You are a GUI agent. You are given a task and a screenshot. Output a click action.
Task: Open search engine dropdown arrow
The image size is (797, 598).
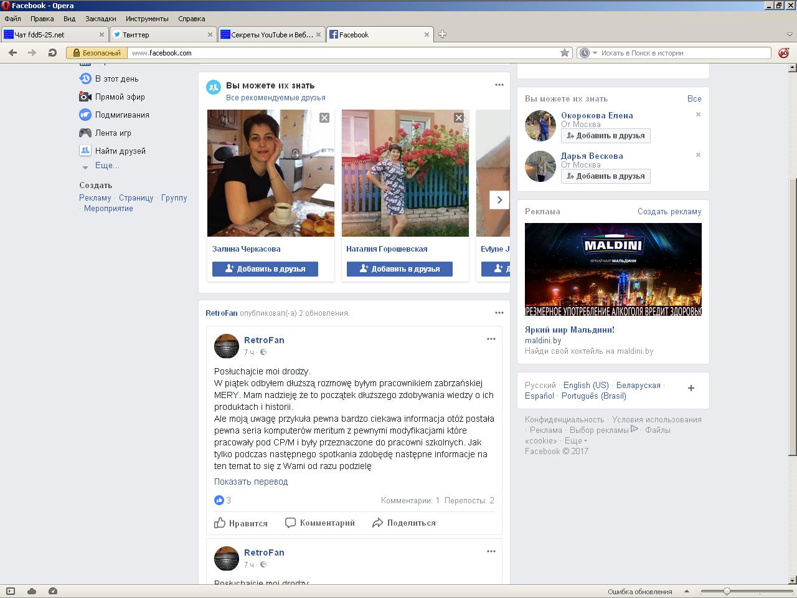pos(595,53)
